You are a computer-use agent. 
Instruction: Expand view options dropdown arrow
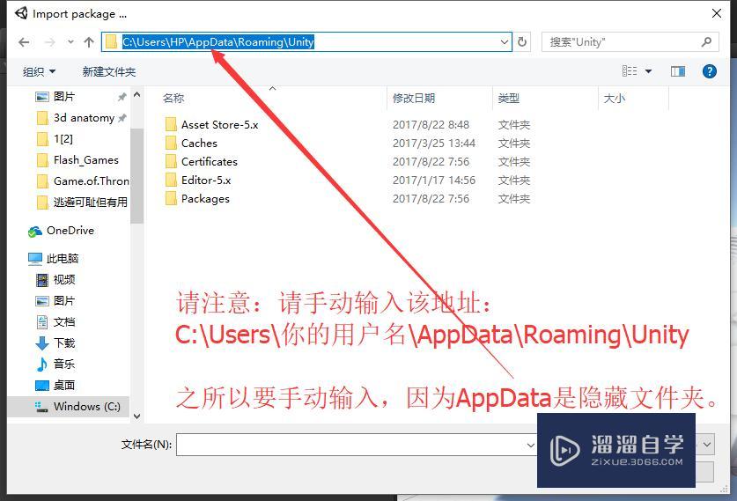tap(649, 71)
